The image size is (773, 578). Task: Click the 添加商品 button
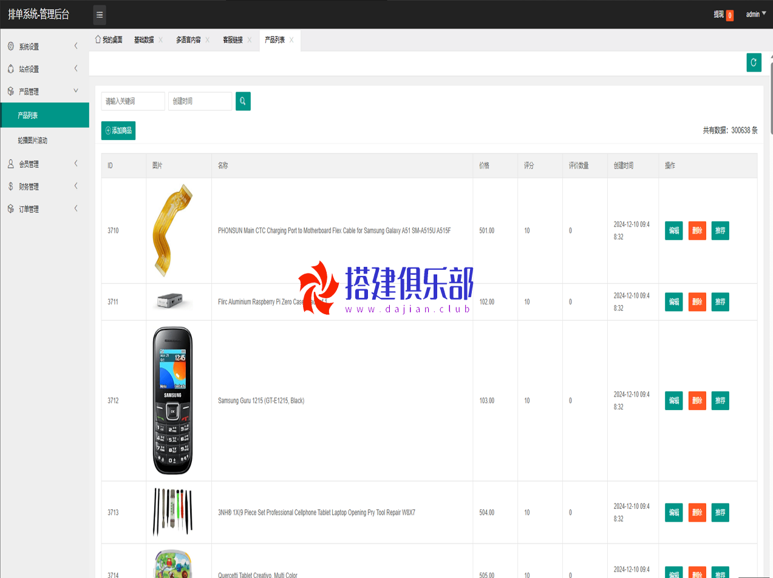click(x=118, y=130)
